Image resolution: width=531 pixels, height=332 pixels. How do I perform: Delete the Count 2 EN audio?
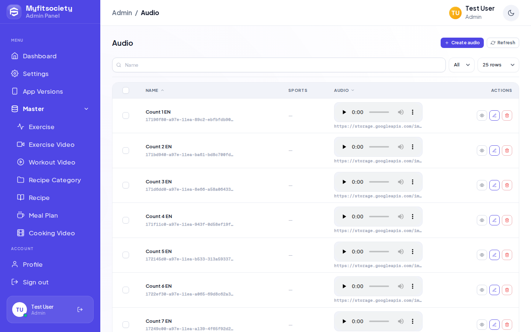point(507,151)
